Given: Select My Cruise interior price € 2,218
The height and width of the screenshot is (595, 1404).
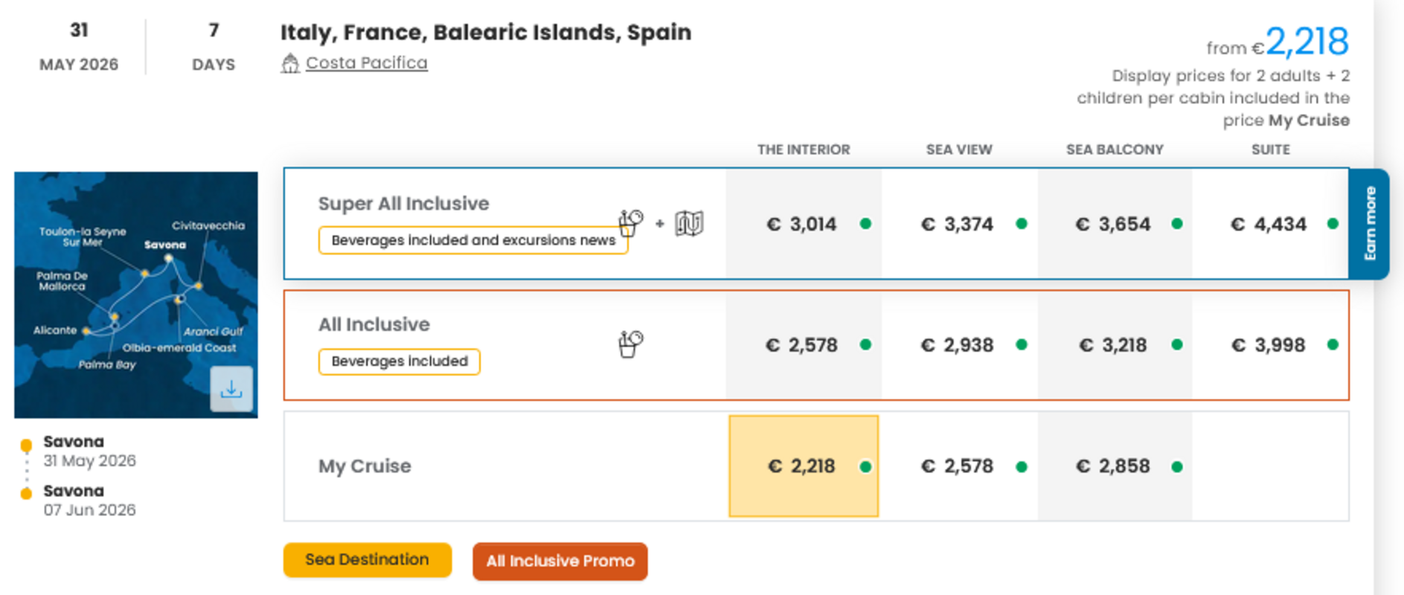Looking at the screenshot, I should 803,466.
